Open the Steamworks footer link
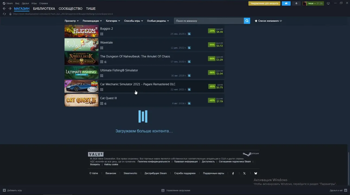 click(130, 173)
